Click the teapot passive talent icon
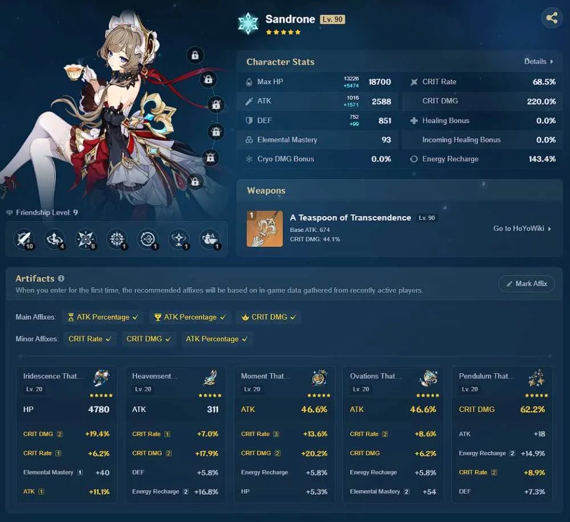 click(210, 239)
